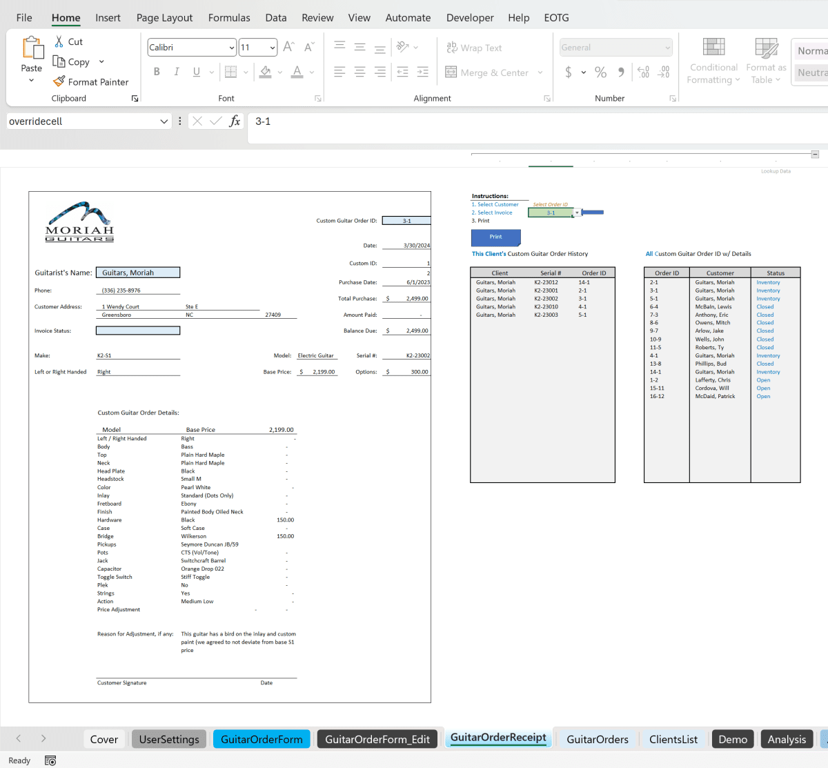Click the Increase Decimal icon
Image resolution: width=828 pixels, height=768 pixels.
tap(643, 71)
